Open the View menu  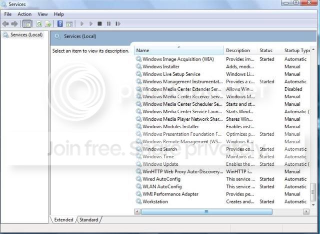pyautogui.click(x=42, y=14)
